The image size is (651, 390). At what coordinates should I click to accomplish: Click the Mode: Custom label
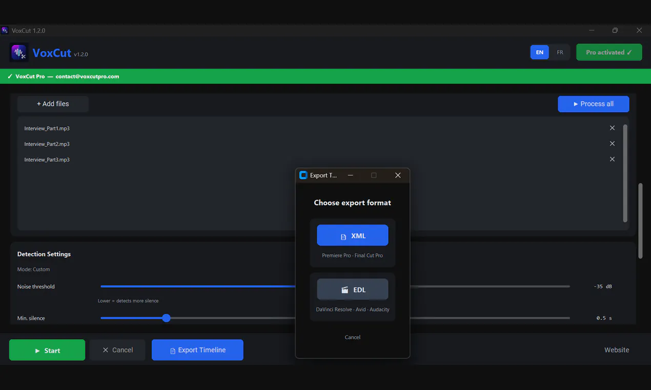click(34, 269)
